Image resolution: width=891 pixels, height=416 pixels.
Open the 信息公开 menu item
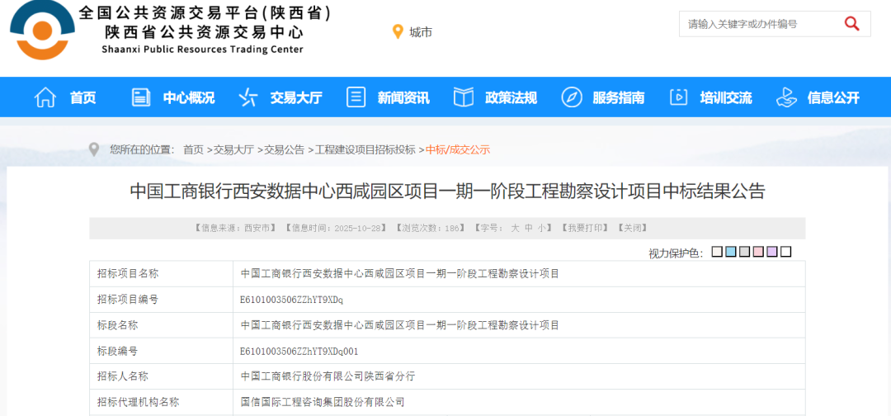(833, 97)
